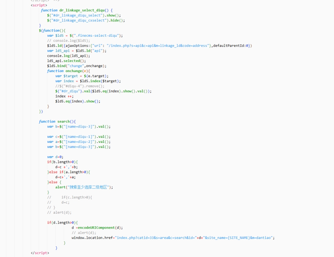Click the commented "#diqu-4" remove line
334x257 pixels.
pyautogui.click(x=80, y=86)
